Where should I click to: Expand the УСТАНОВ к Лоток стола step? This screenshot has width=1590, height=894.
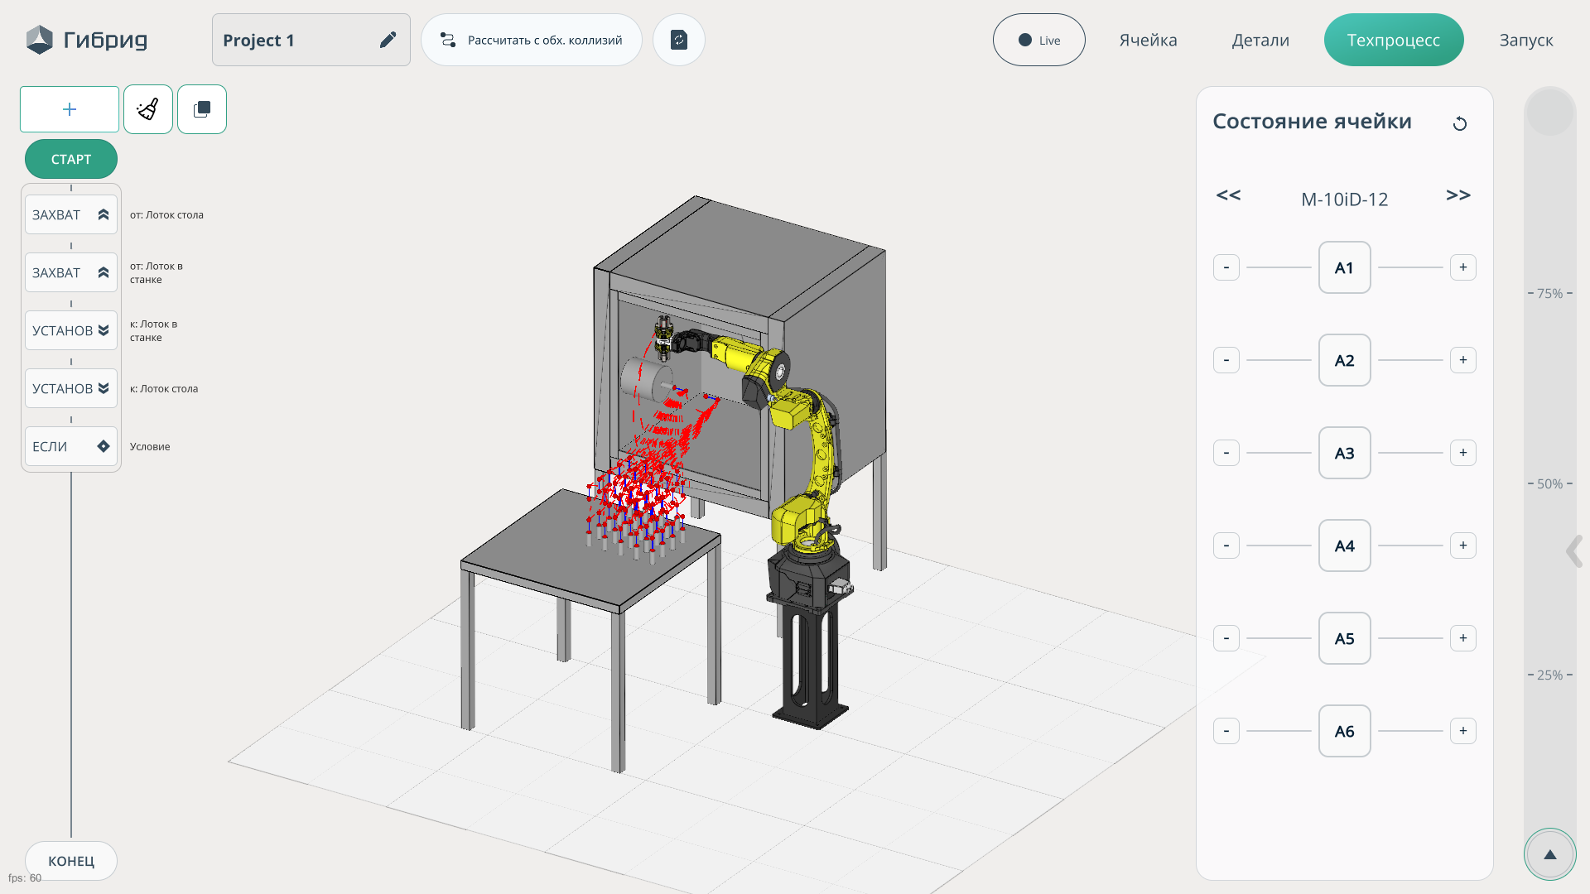pos(104,388)
